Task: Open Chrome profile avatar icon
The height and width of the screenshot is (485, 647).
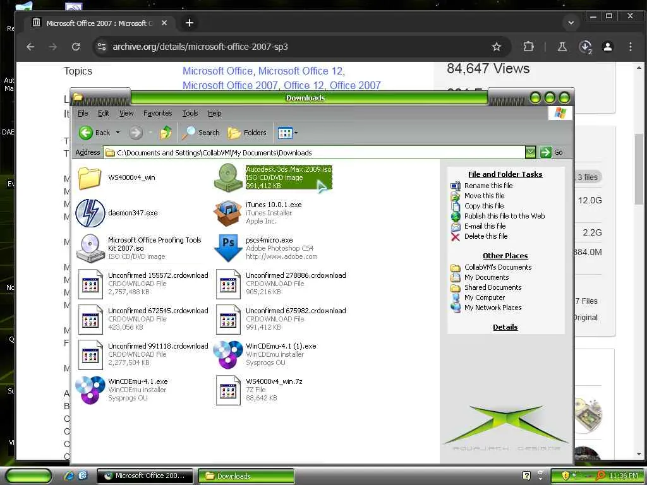Action: 608,47
